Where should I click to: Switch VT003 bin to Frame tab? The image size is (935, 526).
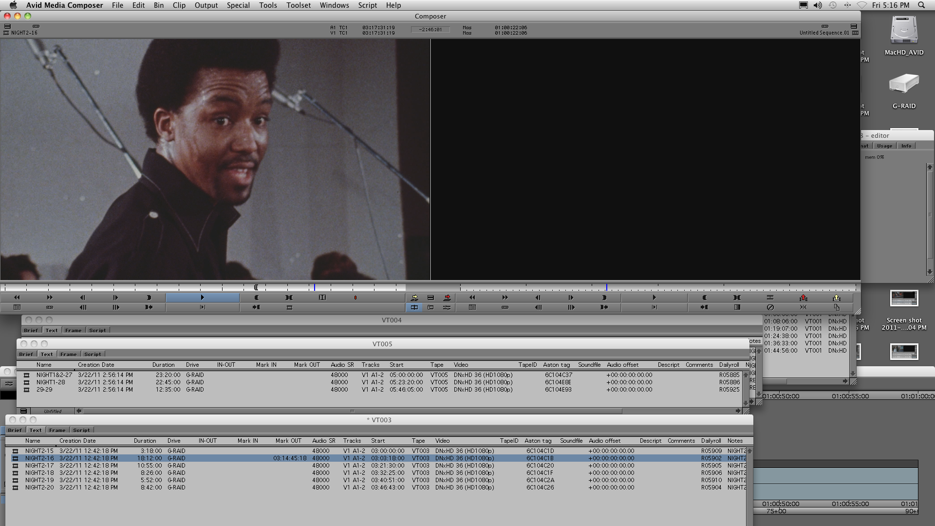point(57,430)
